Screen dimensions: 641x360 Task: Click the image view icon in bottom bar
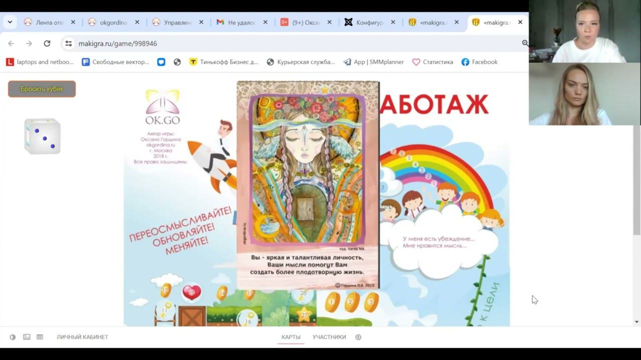click(x=27, y=337)
